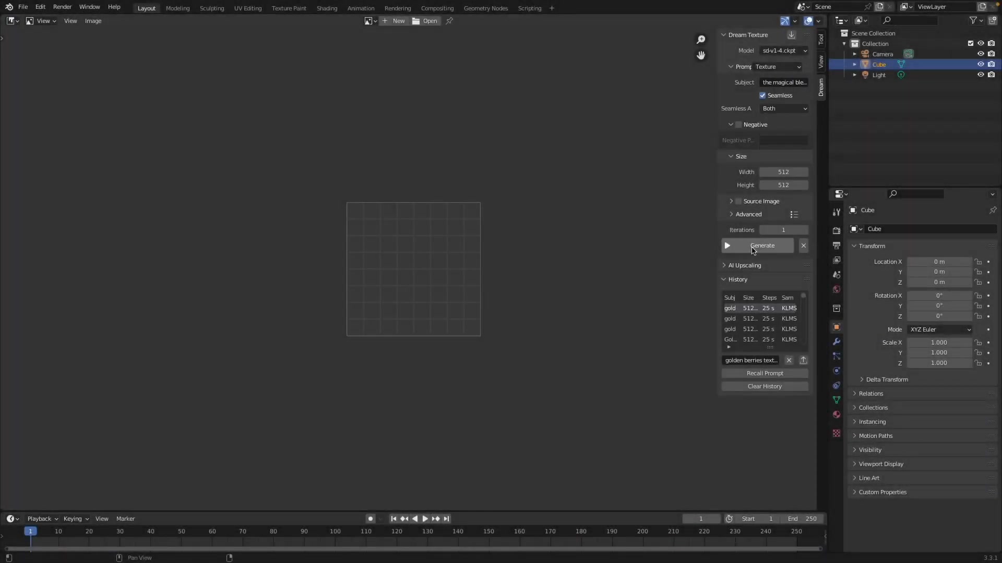Click the auto keying record button

point(371,519)
